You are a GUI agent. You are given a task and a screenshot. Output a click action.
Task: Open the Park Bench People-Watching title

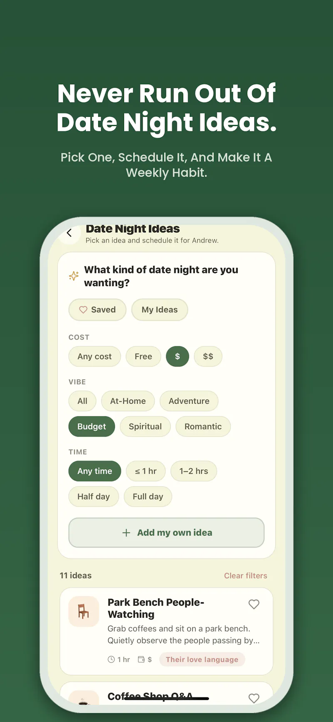coord(156,608)
